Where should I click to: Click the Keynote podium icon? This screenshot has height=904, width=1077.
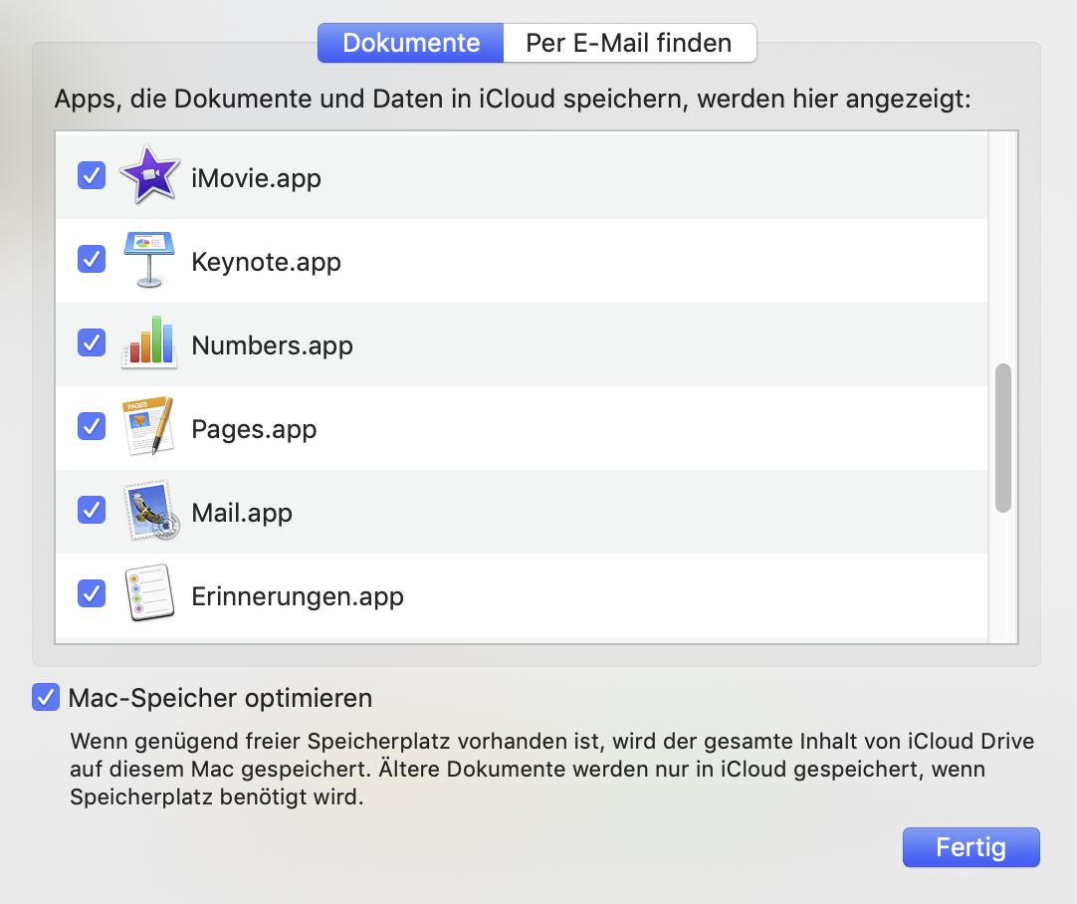149,260
